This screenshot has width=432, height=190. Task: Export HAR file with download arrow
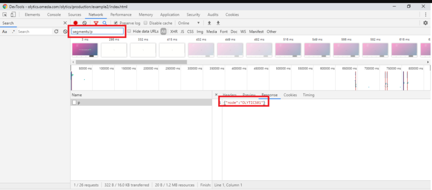tap(218, 23)
